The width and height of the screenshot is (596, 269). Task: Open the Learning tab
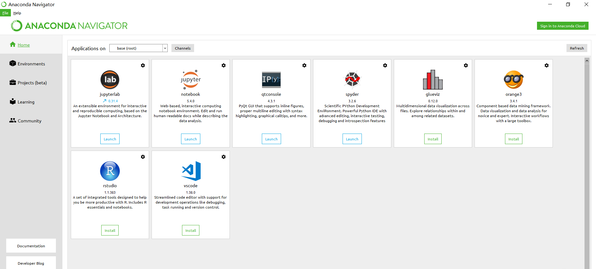click(31, 102)
